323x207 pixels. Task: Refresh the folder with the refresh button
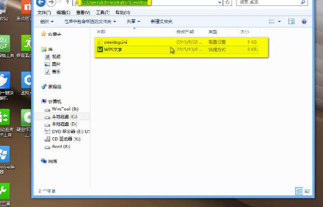[227, 2]
